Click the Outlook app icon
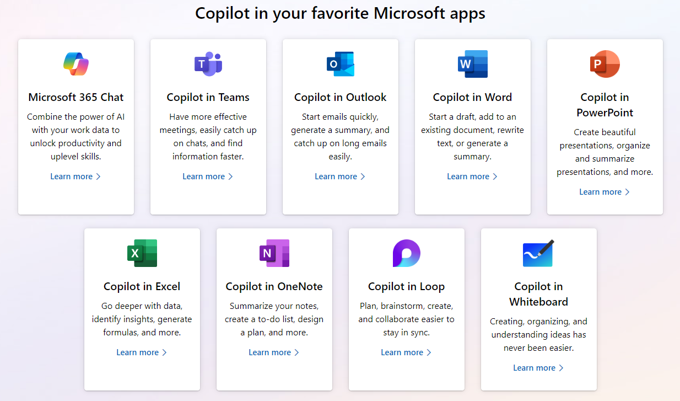This screenshot has width=680, height=401. pos(341,64)
